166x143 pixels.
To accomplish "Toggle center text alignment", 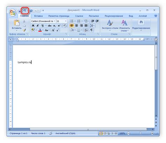I will (x=77, y=26).
